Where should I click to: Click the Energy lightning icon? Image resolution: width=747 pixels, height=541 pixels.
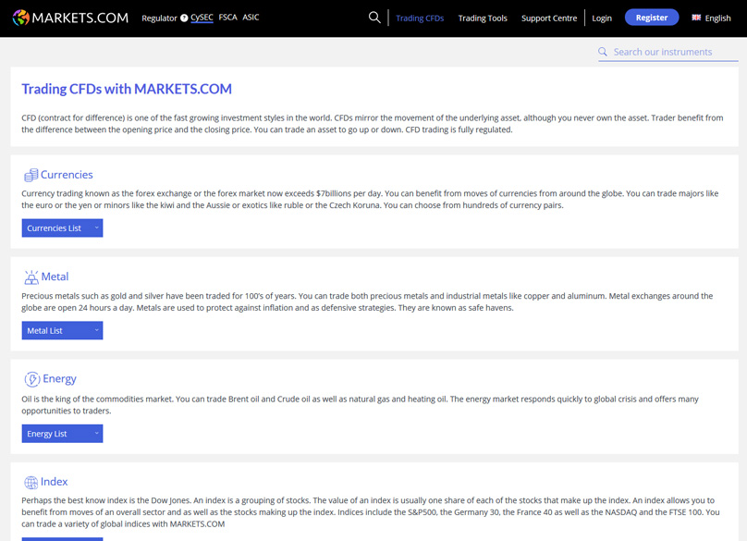[31, 379]
